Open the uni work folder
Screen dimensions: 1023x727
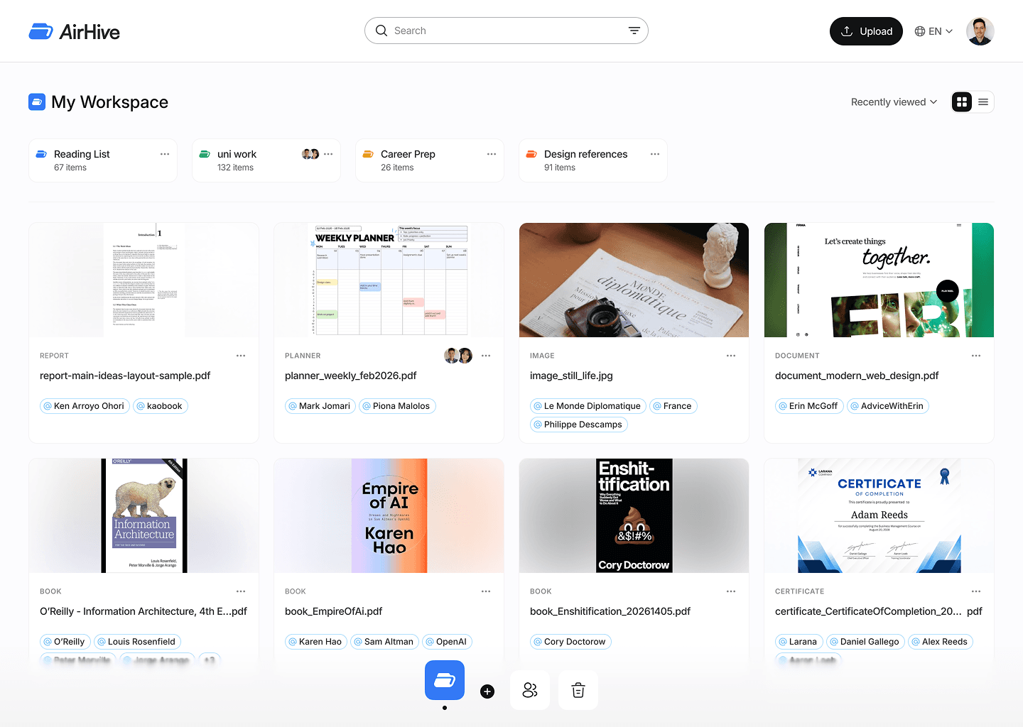tap(266, 160)
